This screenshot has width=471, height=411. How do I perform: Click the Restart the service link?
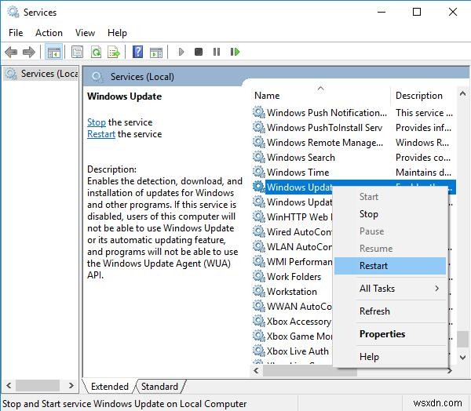tap(101, 134)
